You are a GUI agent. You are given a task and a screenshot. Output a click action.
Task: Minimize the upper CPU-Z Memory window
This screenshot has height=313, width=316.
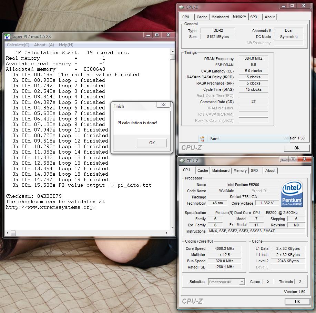tap(284, 6)
